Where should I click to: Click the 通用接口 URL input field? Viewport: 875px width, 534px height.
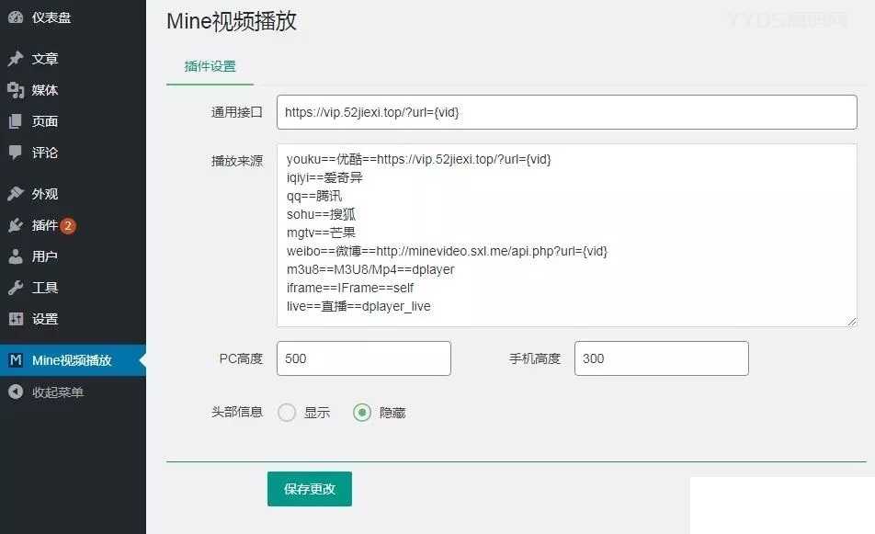(566, 112)
